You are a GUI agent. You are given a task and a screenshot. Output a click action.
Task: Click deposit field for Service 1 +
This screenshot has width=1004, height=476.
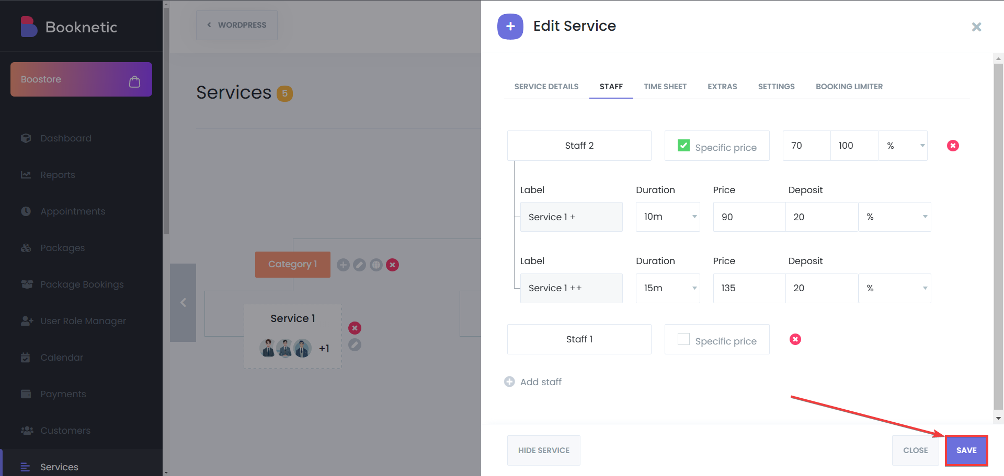[822, 217]
